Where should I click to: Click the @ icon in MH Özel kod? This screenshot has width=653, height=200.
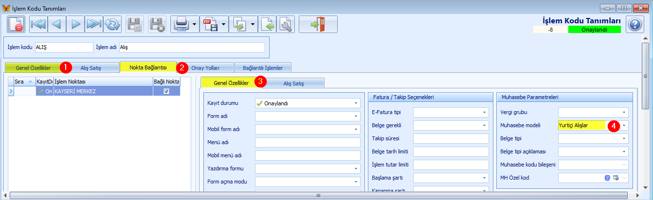[x=607, y=178]
